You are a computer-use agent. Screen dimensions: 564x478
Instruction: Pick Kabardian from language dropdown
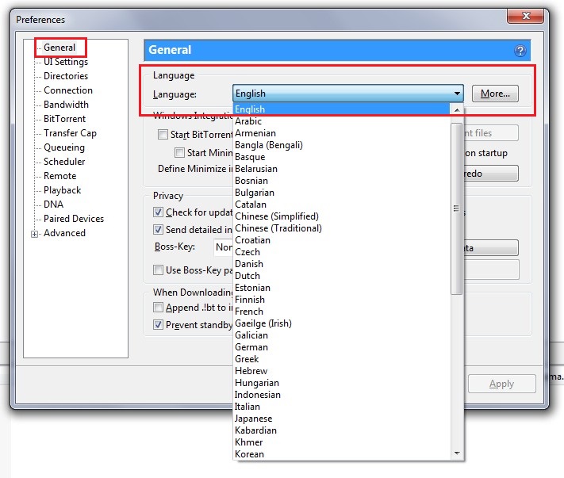[342, 430]
